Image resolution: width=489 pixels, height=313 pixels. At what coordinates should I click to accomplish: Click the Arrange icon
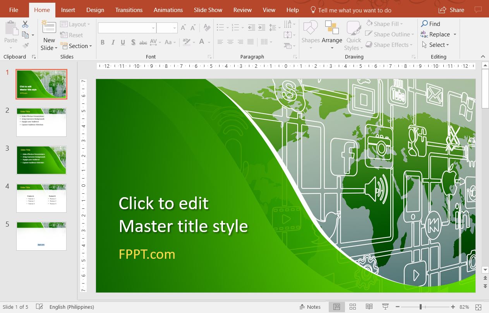(x=332, y=28)
